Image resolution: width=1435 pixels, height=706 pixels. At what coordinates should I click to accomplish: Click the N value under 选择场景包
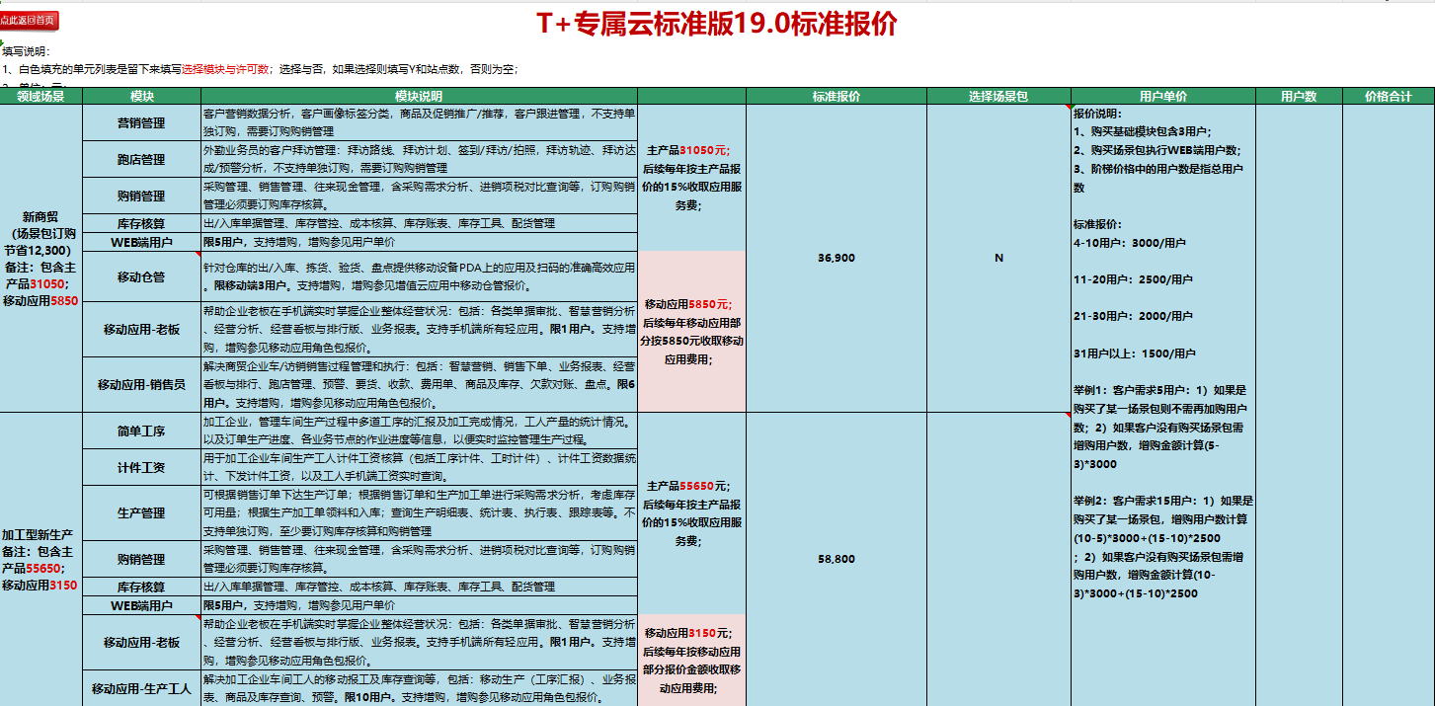[x=998, y=258]
